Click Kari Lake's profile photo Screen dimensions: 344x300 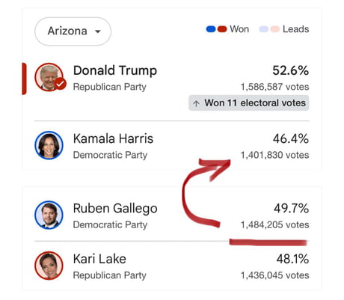(x=49, y=266)
